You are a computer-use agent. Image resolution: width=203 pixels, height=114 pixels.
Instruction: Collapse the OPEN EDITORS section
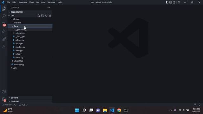(30, 12)
